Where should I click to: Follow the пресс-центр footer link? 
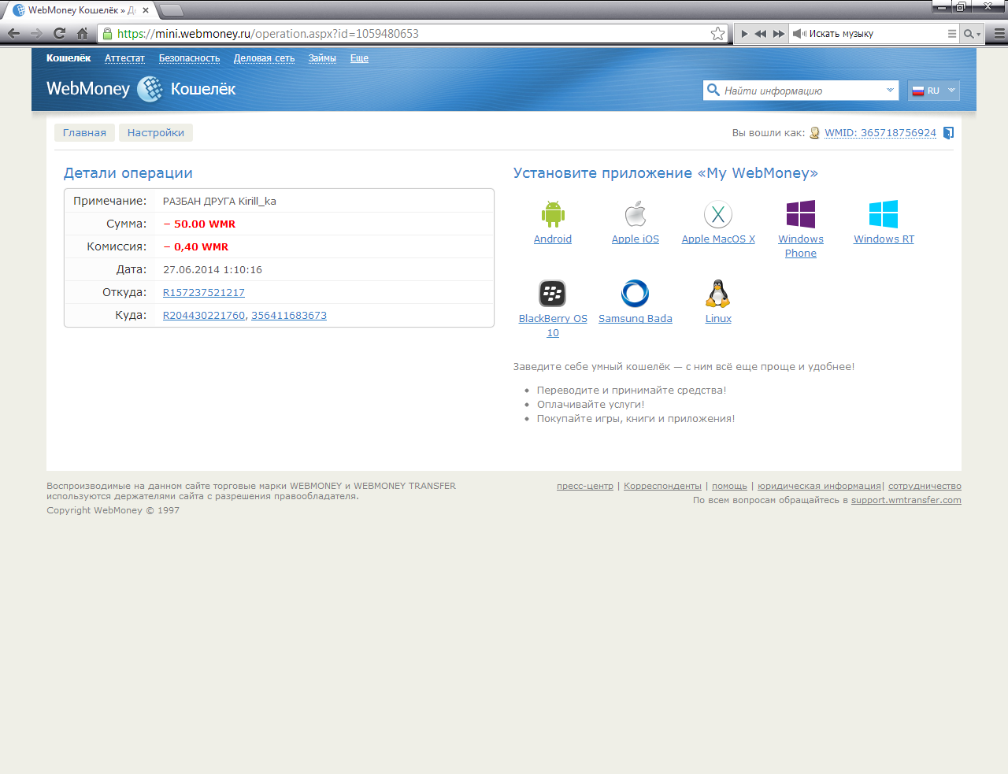tap(585, 486)
